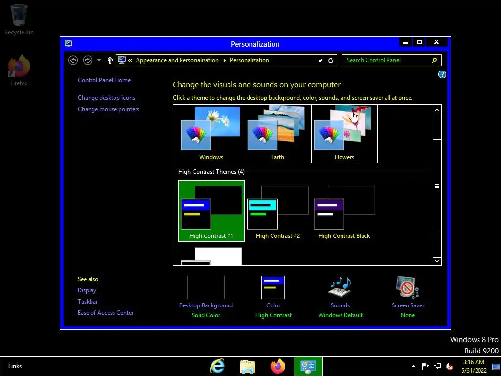The image size is (501, 376).
Task: Click the Links toolbar on the taskbar
Action: tap(15, 366)
